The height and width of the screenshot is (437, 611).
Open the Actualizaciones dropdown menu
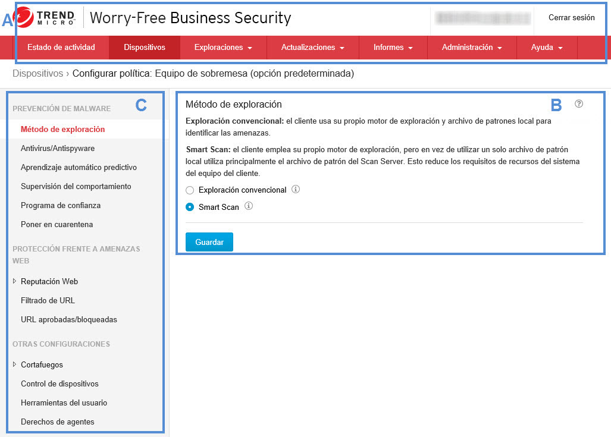coord(312,48)
